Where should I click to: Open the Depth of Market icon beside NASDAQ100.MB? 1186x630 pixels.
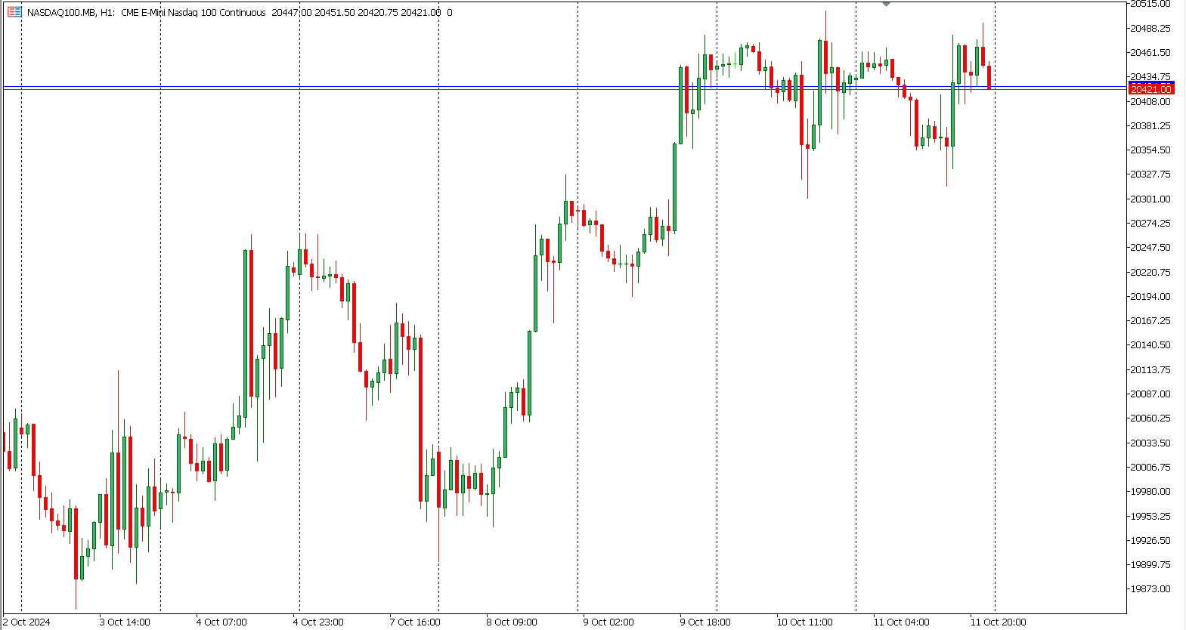tap(14, 12)
